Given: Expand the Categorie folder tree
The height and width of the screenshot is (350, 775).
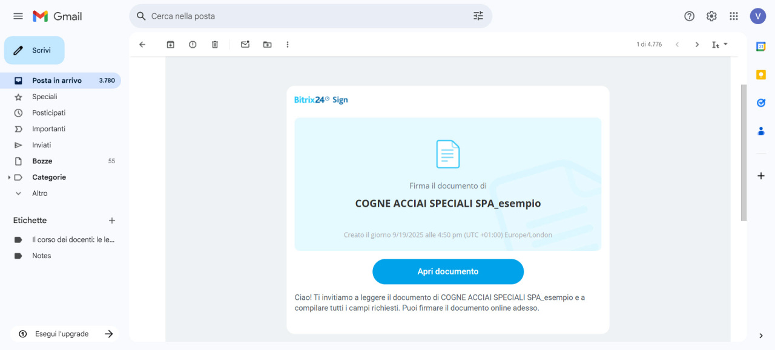Looking at the screenshot, I should tap(9, 178).
